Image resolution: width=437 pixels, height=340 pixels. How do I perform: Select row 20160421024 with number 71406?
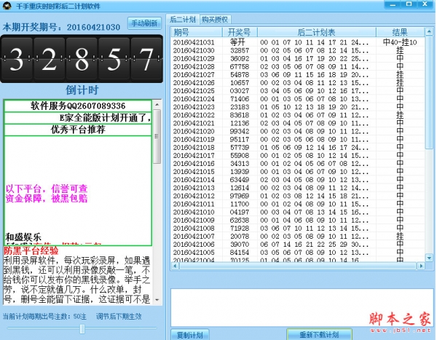pos(298,99)
